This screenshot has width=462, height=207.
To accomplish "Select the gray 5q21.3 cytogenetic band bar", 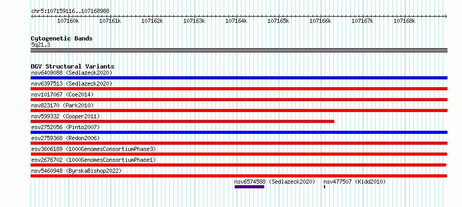I will pyautogui.click(x=239, y=50).
